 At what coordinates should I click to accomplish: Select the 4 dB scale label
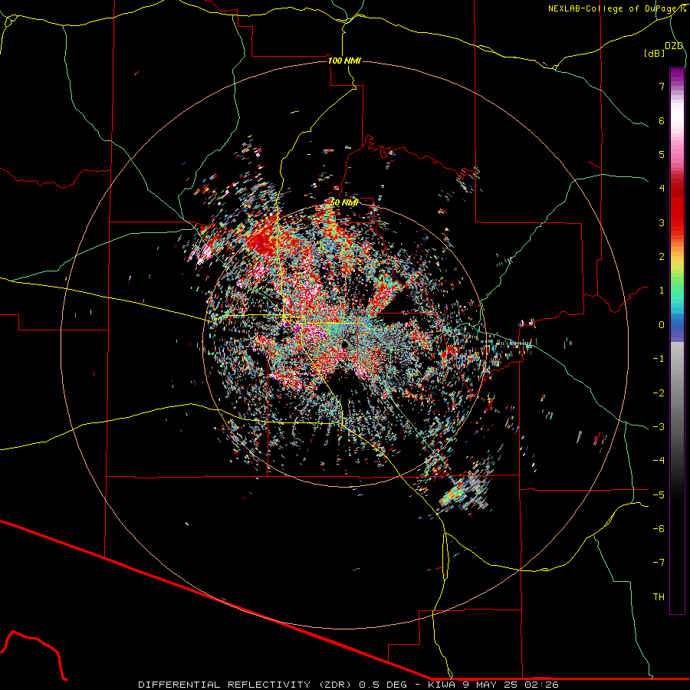[662, 189]
